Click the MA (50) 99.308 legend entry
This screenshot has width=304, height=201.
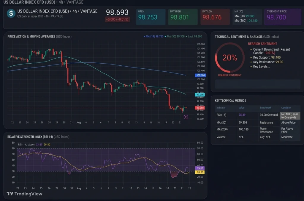(174, 36)
